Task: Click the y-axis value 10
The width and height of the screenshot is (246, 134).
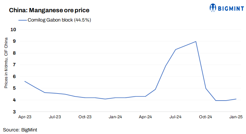Action: pos(13,30)
